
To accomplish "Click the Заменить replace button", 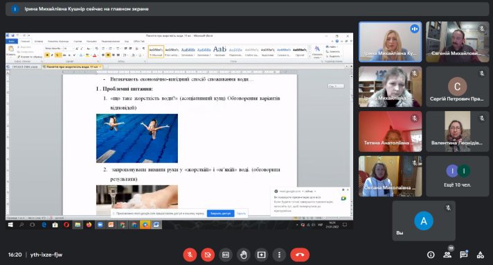I will click(333, 51).
